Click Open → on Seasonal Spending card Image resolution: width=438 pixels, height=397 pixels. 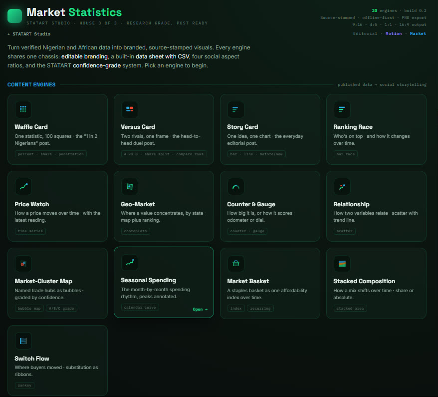click(200, 309)
